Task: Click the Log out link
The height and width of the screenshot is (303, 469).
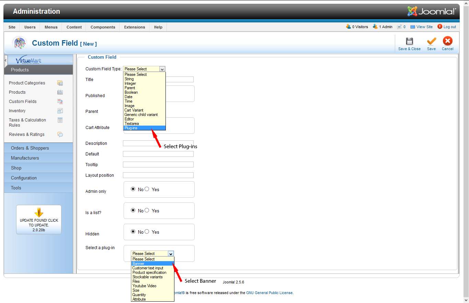Action: click(449, 27)
